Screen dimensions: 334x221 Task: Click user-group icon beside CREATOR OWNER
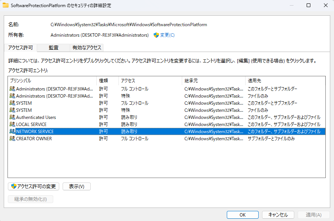12,139
